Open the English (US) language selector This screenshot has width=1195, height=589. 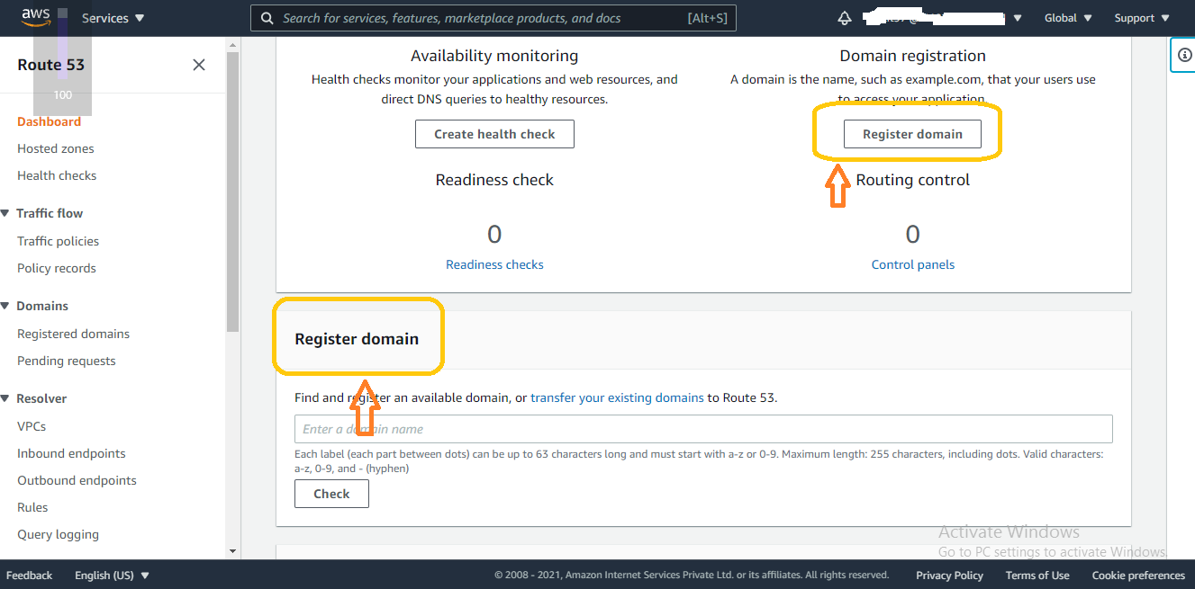(x=112, y=575)
